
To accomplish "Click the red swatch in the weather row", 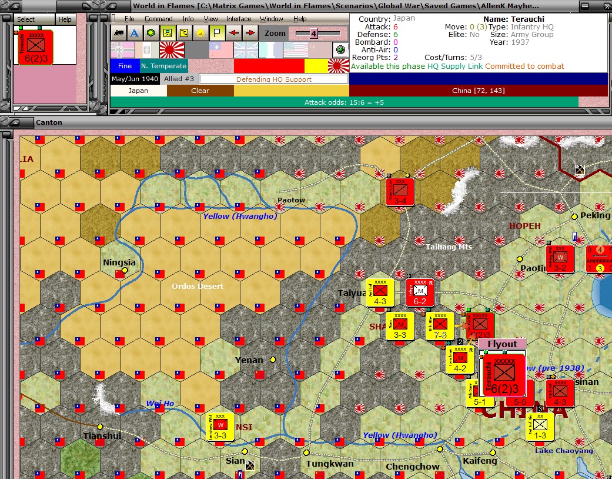I will pyautogui.click(x=269, y=66).
